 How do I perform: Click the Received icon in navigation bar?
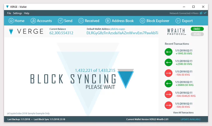pyautogui.click(x=81, y=21)
